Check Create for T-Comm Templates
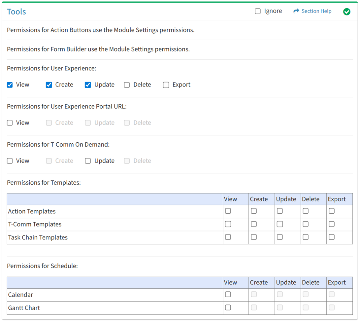Screen dimensions: 360x322 (254, 224)
